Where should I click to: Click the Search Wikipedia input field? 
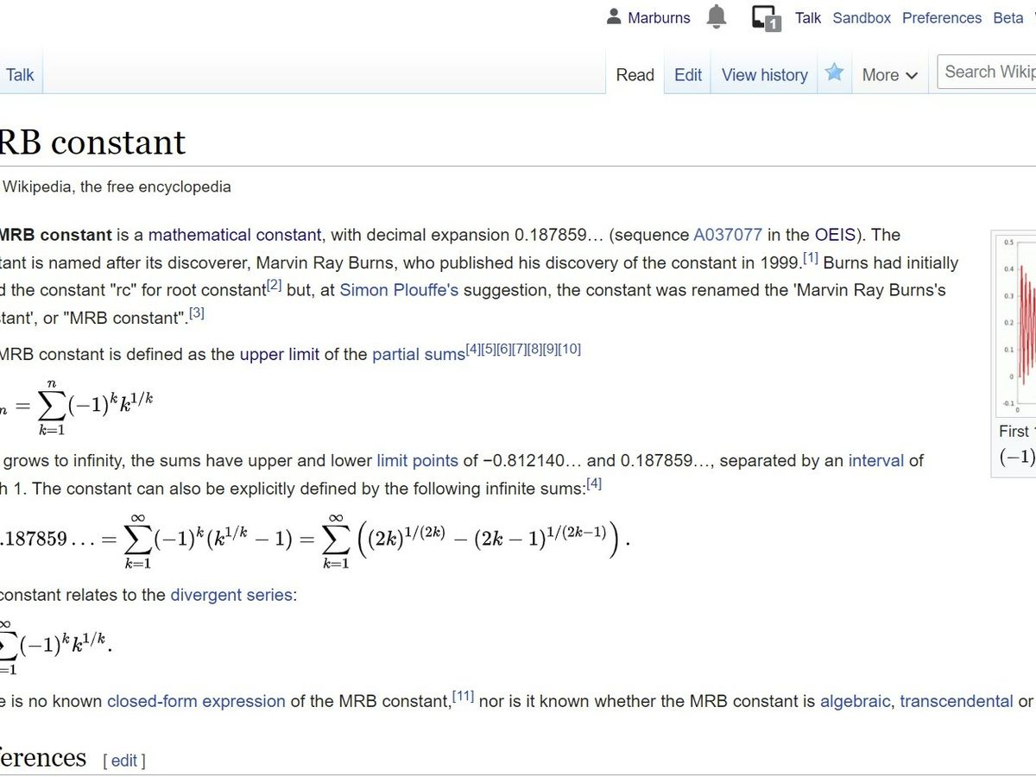[x=989, y=72]
